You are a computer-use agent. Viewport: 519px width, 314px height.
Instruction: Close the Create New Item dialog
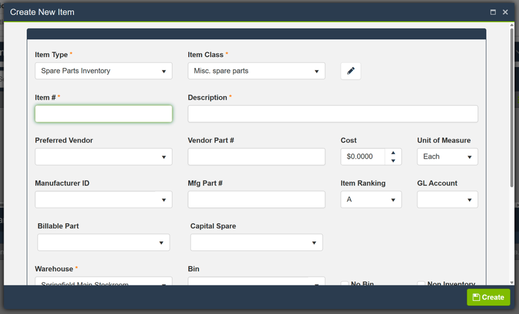[x=505, y=12]
